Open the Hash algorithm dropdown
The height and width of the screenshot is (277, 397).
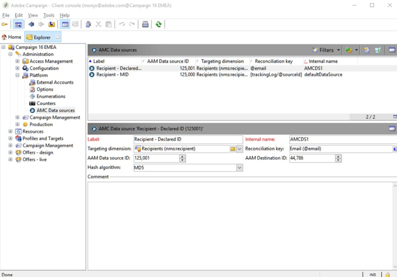click(239, 168)
